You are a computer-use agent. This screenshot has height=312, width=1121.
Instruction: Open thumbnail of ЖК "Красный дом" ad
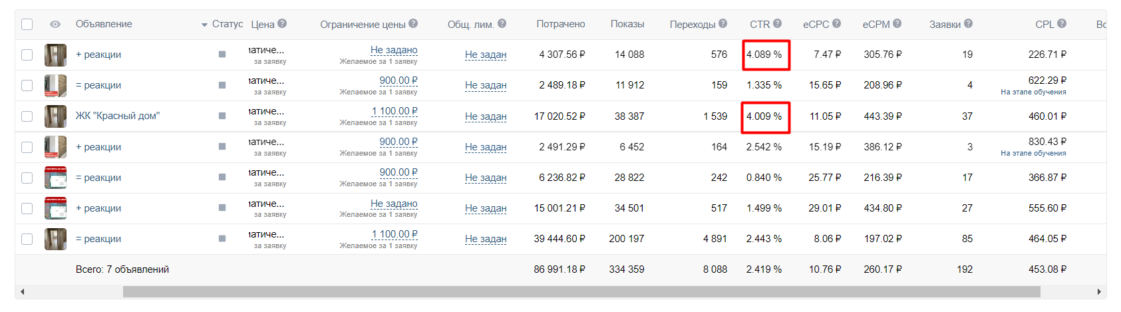[x=55, y=116]
